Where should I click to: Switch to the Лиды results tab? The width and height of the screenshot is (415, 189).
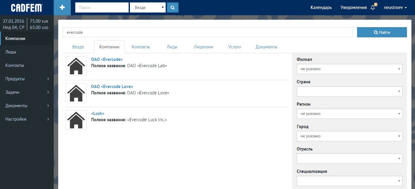tap(172, 47)
